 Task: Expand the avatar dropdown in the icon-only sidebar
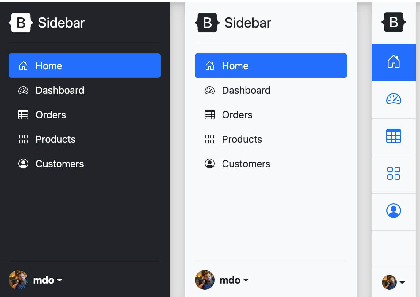pyautogui.click(x=394, y=282)
